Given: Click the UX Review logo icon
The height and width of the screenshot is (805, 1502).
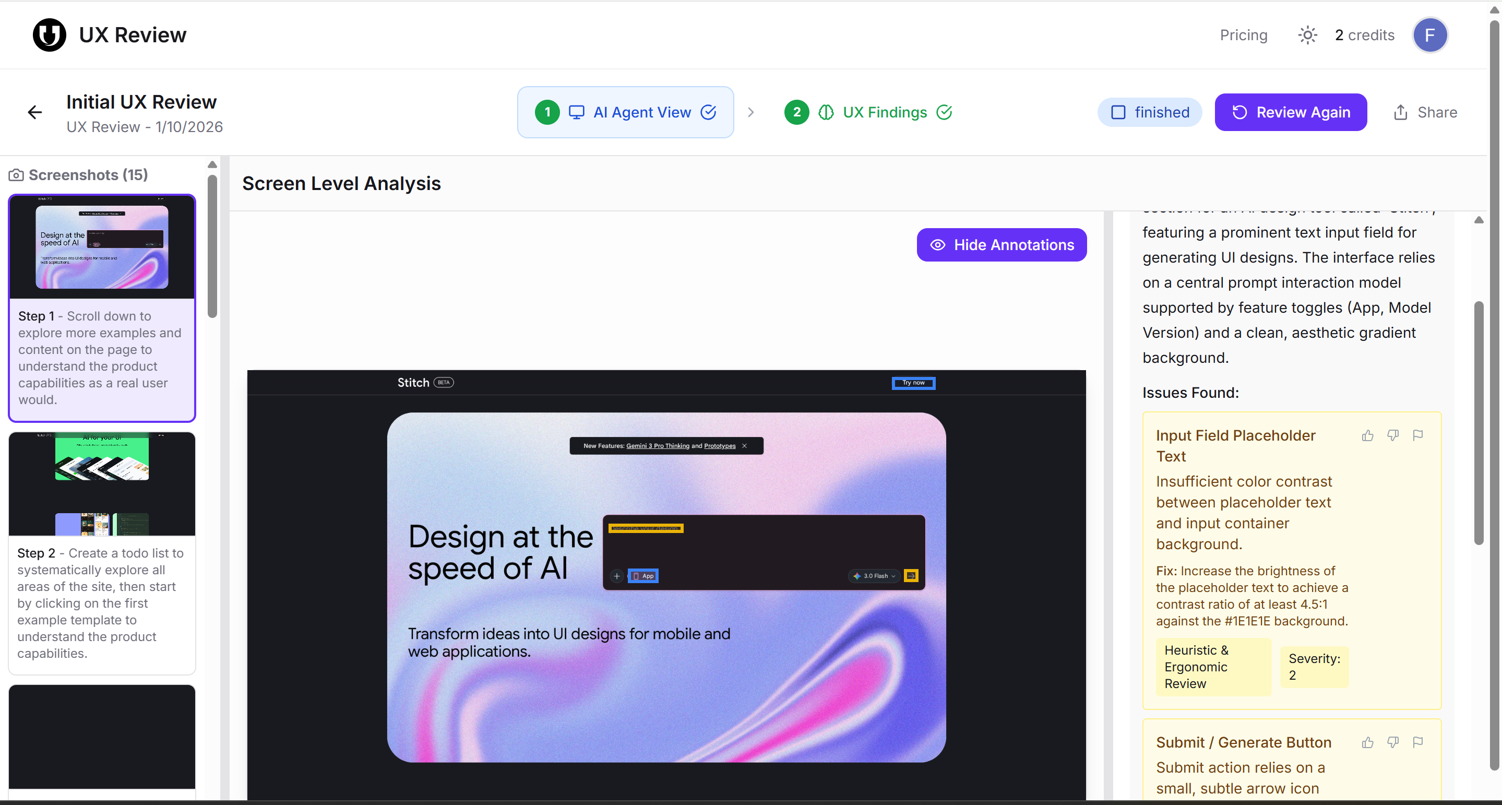Looking at the screenshot, I should pyautogui.click(x=49, y=34).
